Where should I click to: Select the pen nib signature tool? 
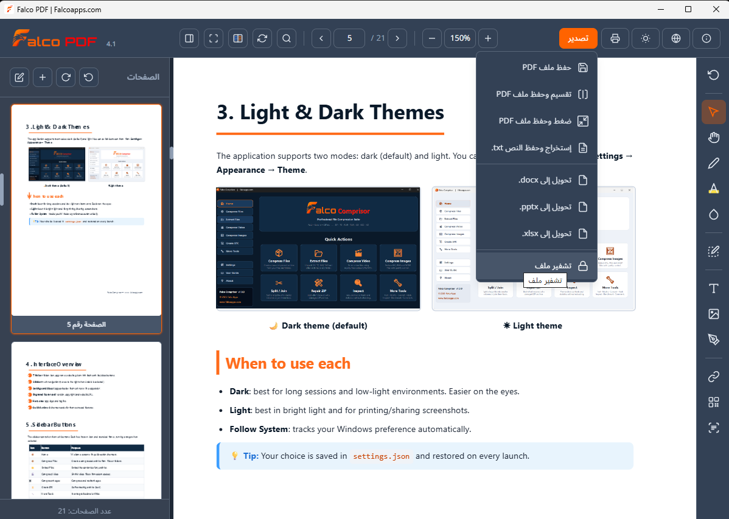tap(713, 339)
